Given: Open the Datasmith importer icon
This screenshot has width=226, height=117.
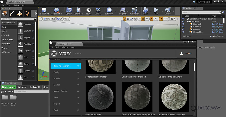Looking at the screenshot, I should click(109, 11).
